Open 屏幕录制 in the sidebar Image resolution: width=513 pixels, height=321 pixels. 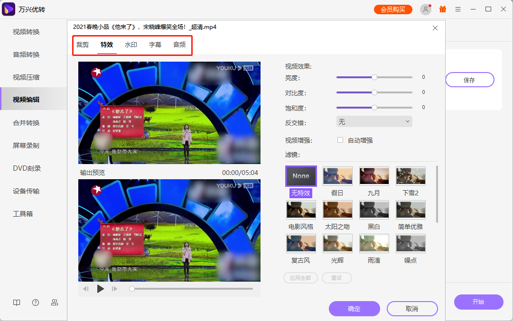26,146
